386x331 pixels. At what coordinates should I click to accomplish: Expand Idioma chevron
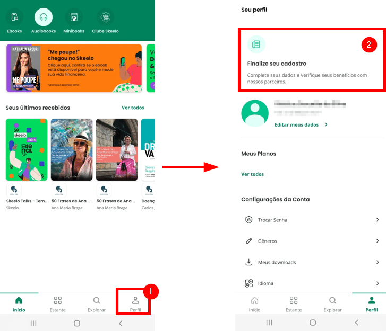[x=378, y=283]
